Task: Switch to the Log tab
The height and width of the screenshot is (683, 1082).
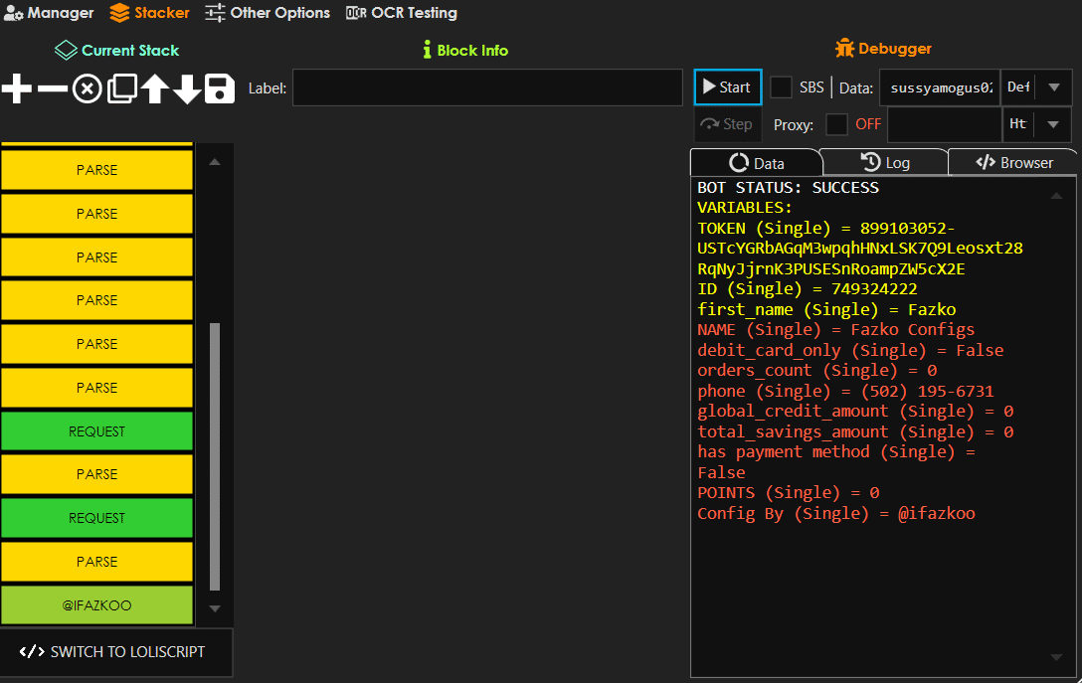Action: [884, 161]
